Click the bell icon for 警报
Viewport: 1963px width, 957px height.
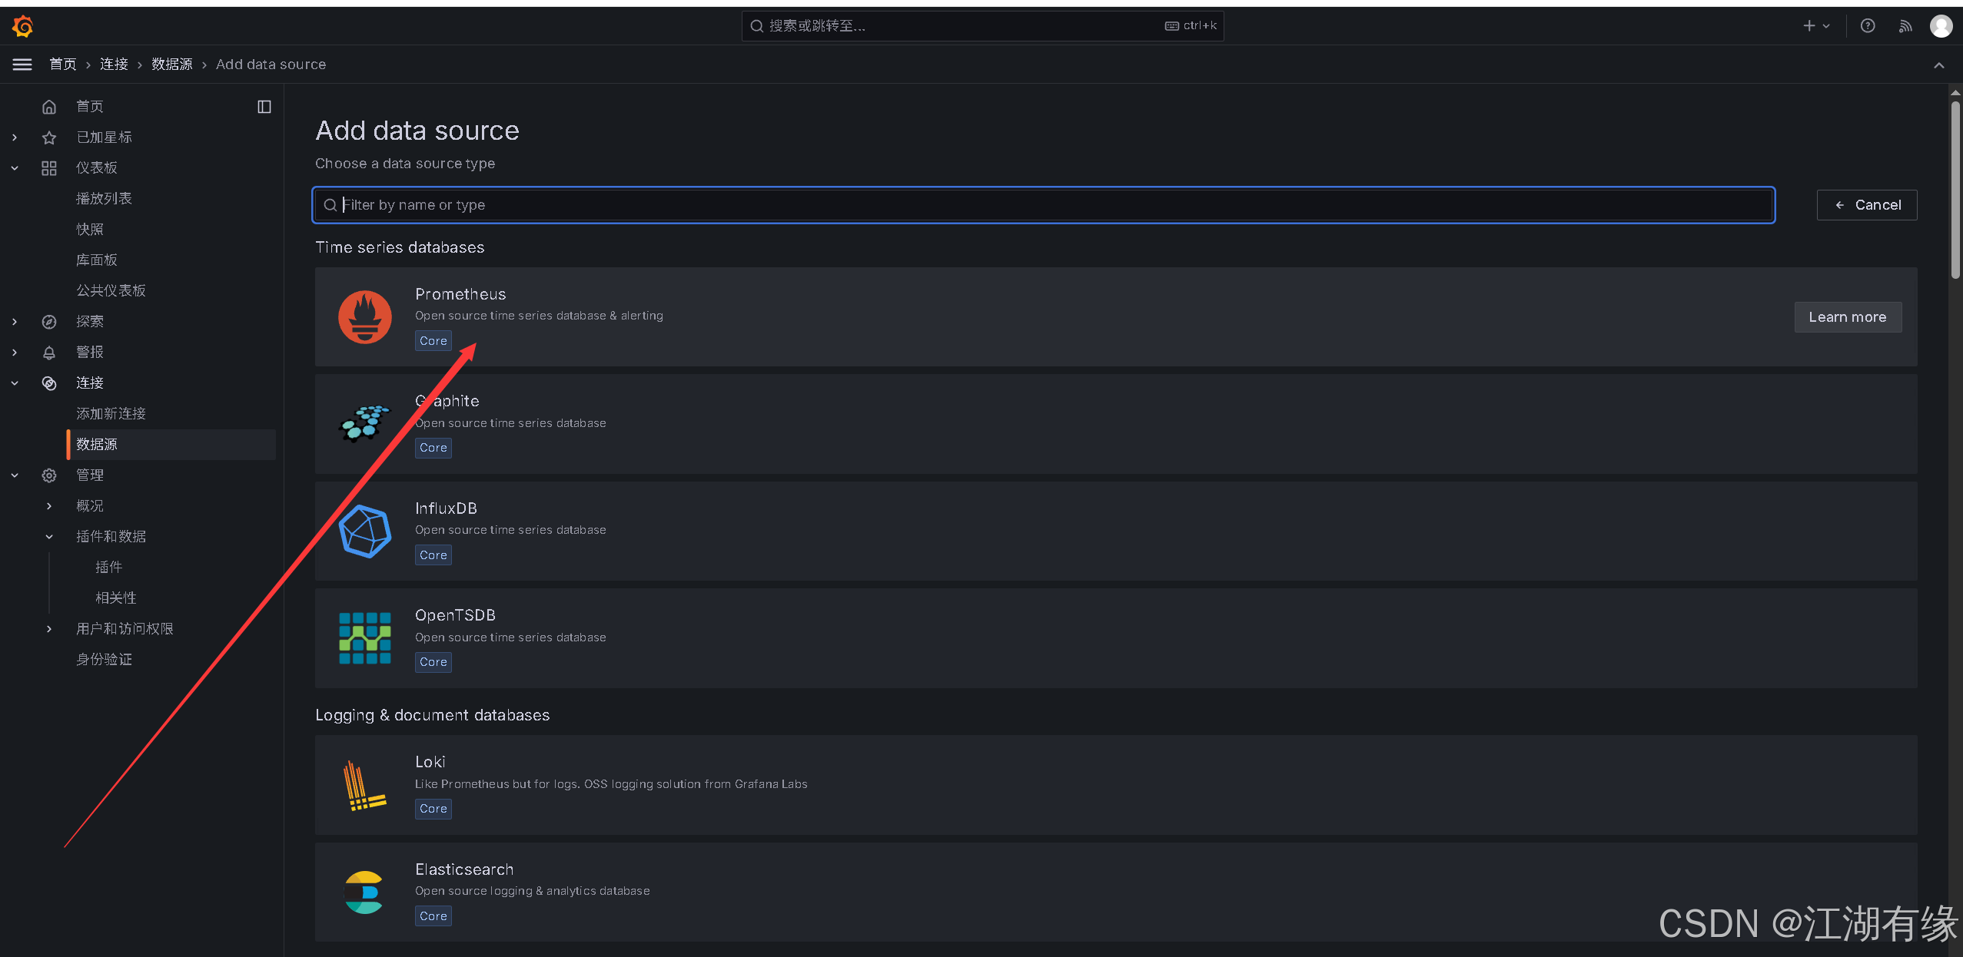coord(49,353)
